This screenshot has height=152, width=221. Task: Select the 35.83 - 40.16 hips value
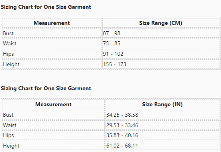(122, 135)
